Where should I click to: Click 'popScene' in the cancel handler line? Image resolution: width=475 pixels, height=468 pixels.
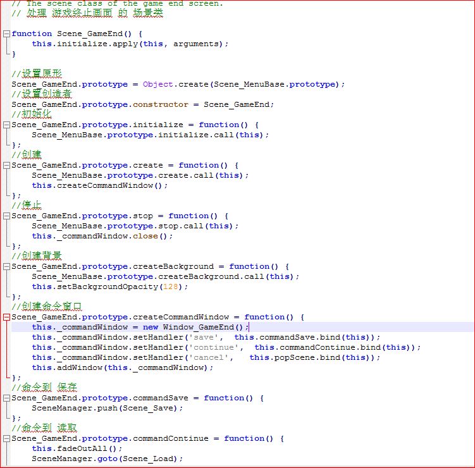point(294,357)
